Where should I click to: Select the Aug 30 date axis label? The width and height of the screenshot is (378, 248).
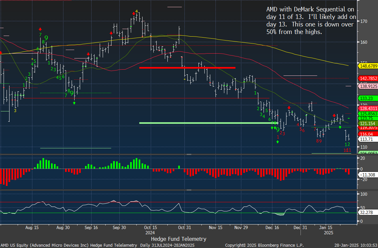tap(63, 227)
